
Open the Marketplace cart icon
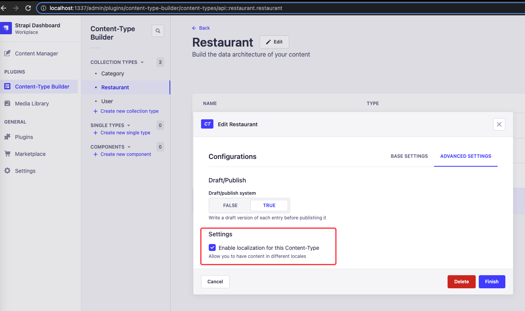pos(7,154)
